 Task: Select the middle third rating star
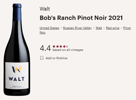[x=61, y=47]
